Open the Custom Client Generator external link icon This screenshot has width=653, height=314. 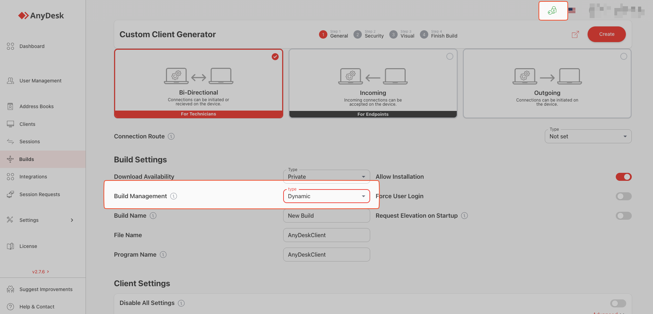(575, 34)
